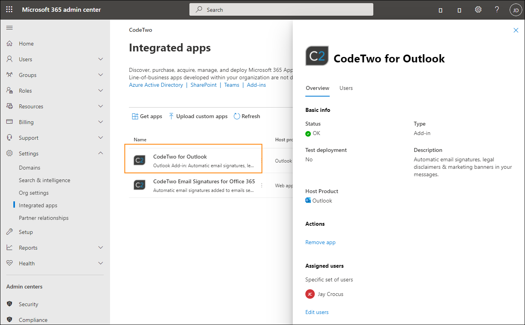The image size is (525, 325).
Task: Close the CodeTwo for Outlook panel
Action: [516, 30]
